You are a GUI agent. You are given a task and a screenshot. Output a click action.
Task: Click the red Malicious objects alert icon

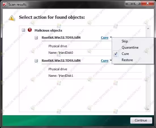tap(30, 30)
